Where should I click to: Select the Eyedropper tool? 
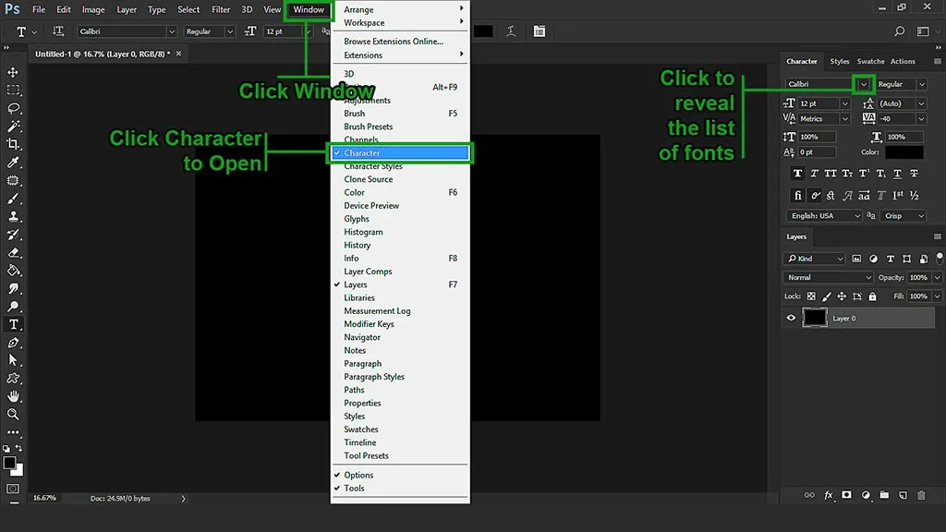[13, 163]
